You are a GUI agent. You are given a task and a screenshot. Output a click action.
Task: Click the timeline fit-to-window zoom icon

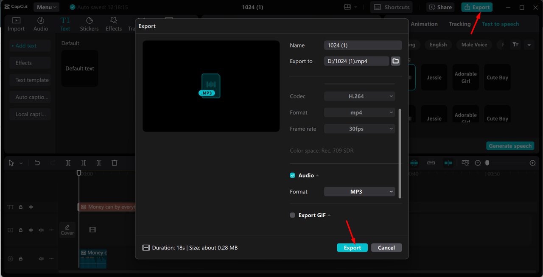(x=465, y=163)
